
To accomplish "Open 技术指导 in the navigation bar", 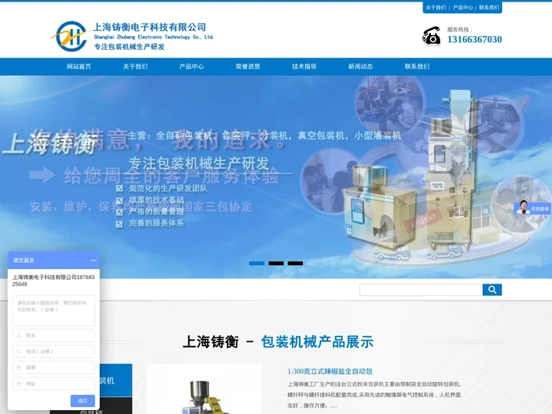I will 304,67.
